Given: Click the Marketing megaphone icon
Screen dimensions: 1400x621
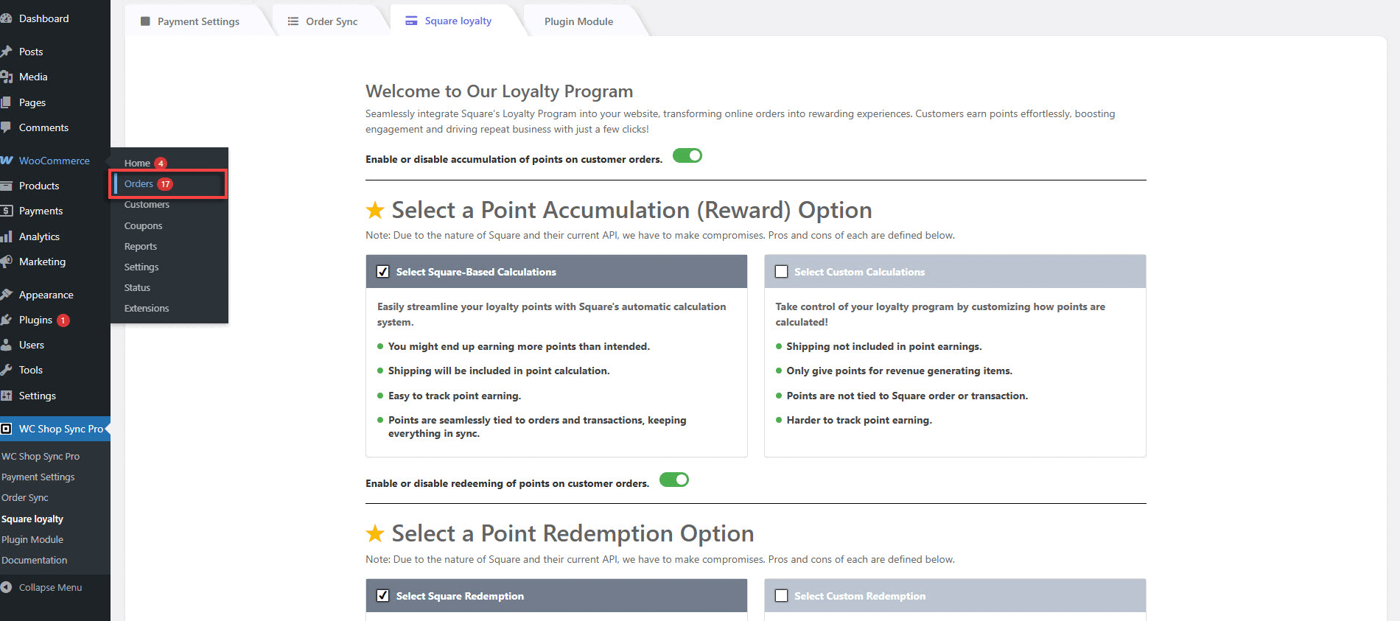Looking at the screenshot, I should [6, 262].
